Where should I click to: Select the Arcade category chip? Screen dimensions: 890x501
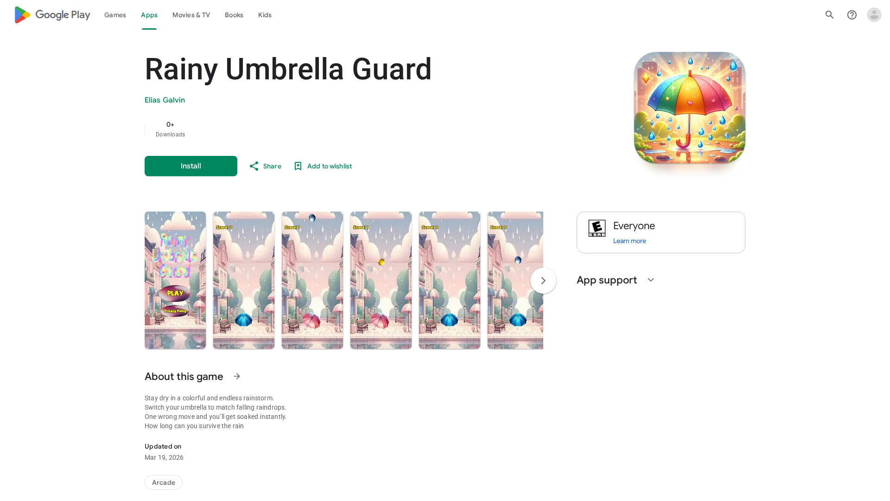coord(163,482)
